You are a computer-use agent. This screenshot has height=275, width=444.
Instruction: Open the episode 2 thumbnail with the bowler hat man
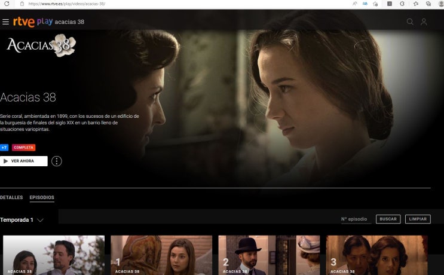pos(269,255)
